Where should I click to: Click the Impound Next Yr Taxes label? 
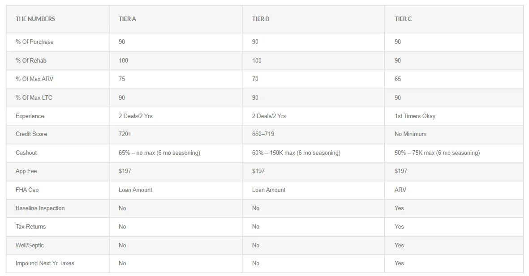click(45, 263)
